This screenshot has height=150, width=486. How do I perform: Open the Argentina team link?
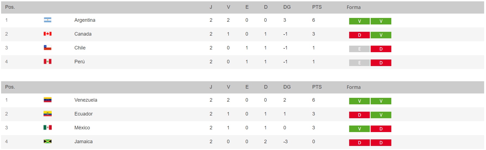85,20
